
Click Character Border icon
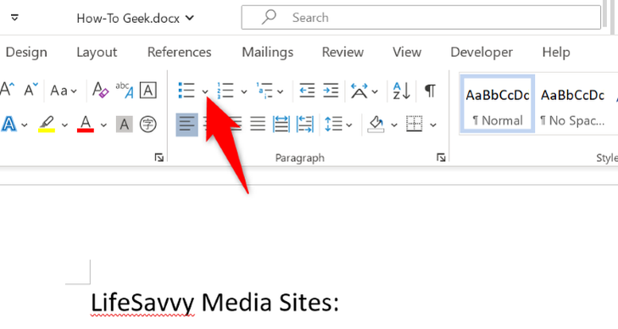point(148,90)
